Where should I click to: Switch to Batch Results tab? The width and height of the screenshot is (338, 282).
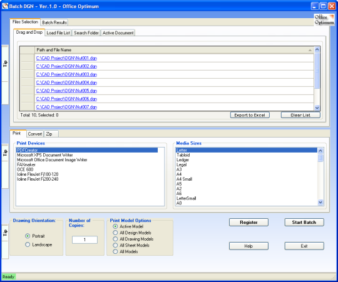tap(54, 23)
